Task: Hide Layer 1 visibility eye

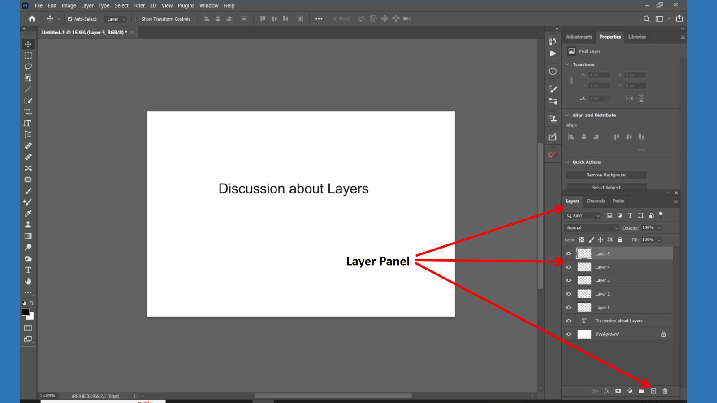Action: [x=569, y=308]
